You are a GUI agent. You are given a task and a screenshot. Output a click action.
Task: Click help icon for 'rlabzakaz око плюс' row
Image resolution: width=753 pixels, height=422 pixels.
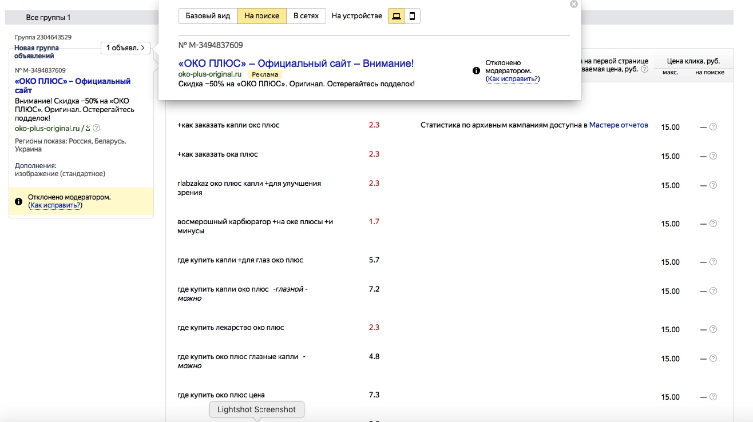pyautogui.click(x=713, y=185)
